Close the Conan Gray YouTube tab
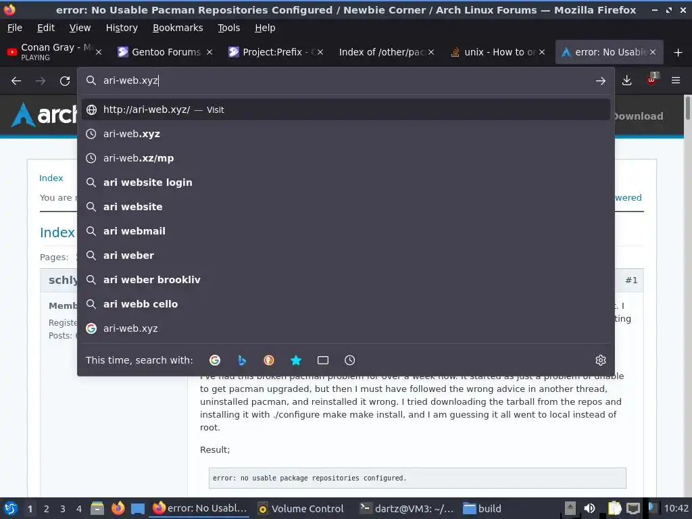Image resolution: width=692 pixels, height=519 pixels. pos(99,52)
